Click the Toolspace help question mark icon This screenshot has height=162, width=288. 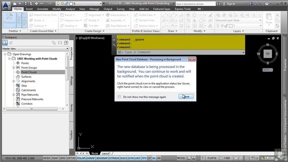(66, 43)
